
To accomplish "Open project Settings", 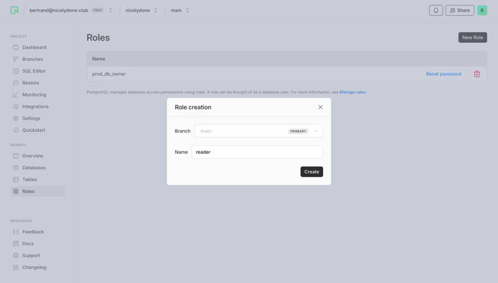I will point(31,118).
